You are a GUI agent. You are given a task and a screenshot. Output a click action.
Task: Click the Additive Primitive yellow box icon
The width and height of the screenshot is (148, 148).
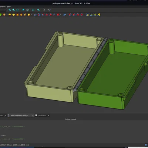click(x=29, y=15)
